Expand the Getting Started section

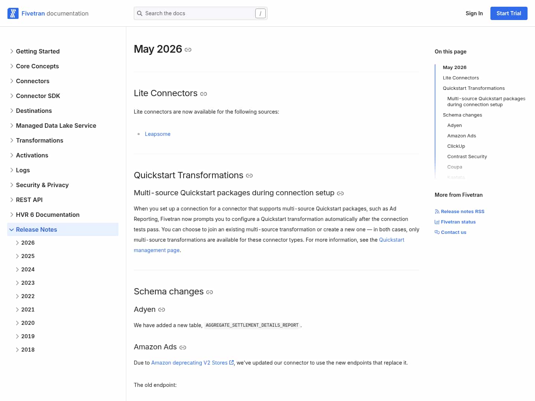click(x=12, y=51)
